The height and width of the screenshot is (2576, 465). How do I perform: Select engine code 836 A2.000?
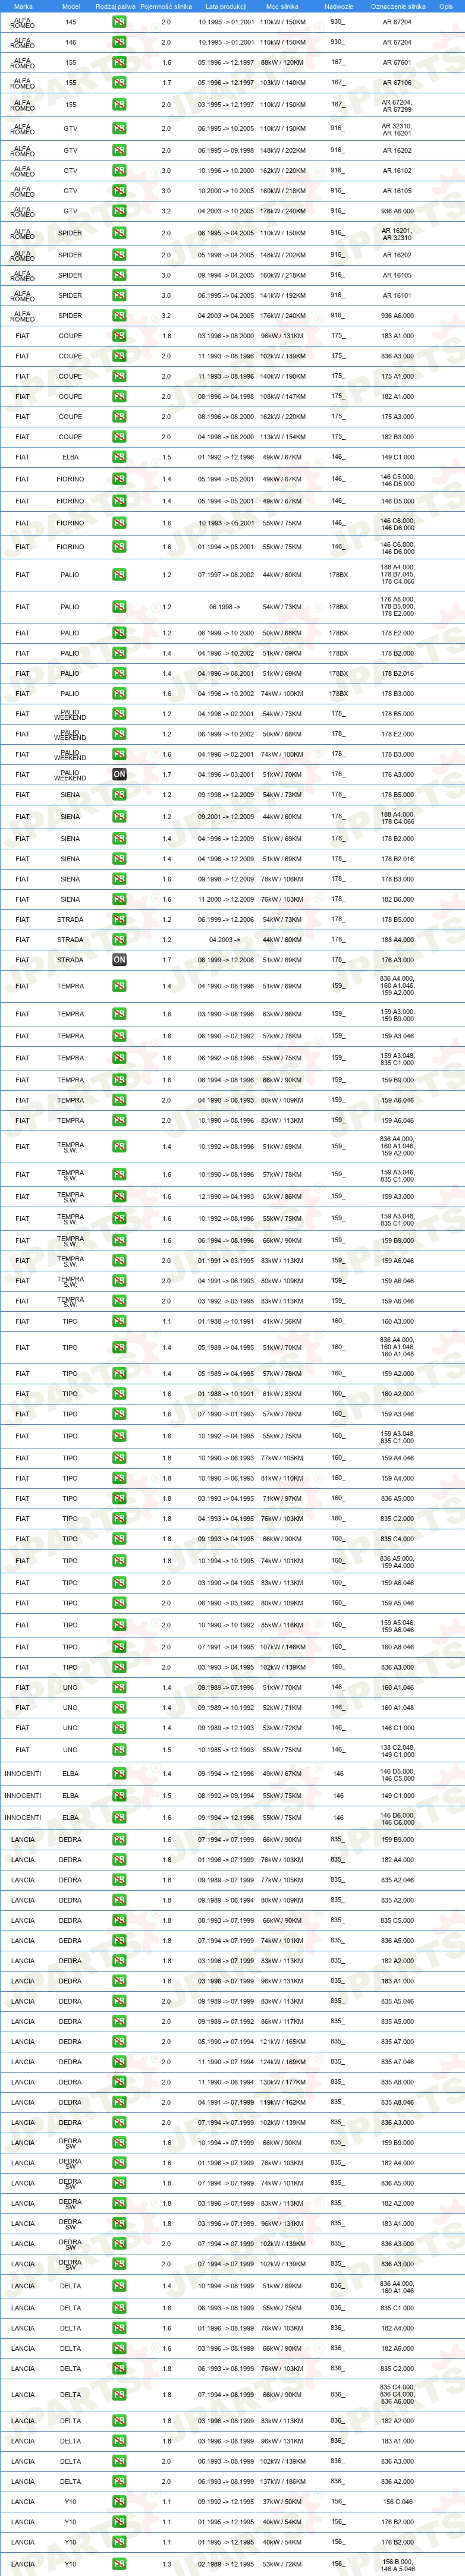(397, 2482)
